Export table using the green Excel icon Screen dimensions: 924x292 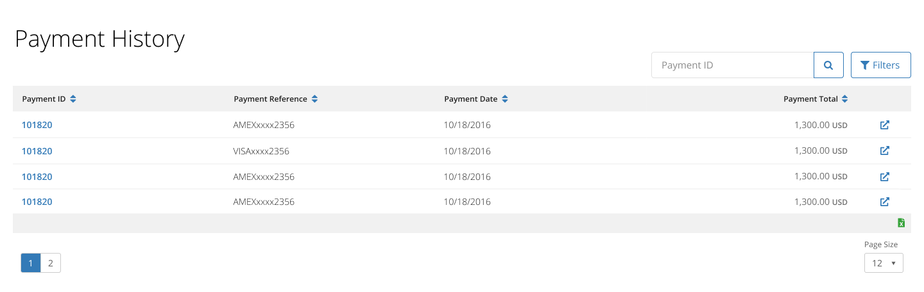tap(901, 223)
